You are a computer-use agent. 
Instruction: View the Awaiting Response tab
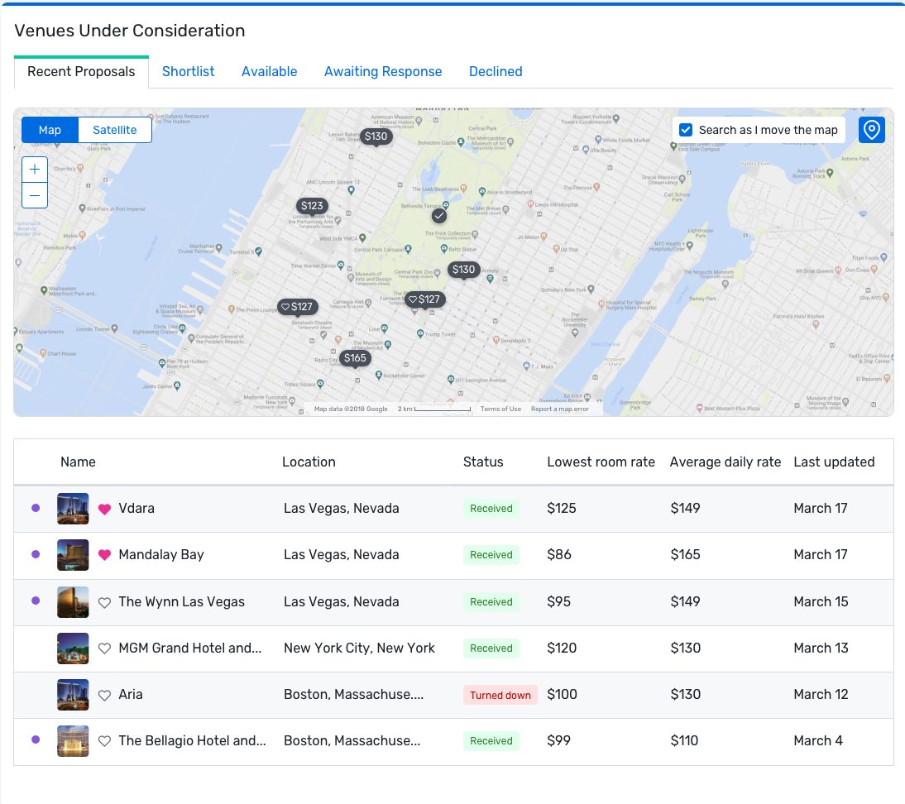(383, 72)
